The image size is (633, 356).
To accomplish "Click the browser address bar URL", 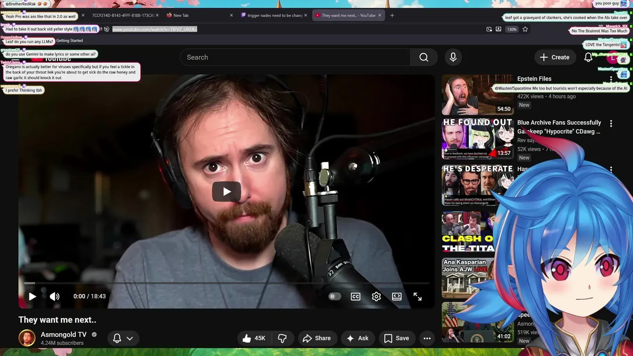I will (x=155, y=29).
